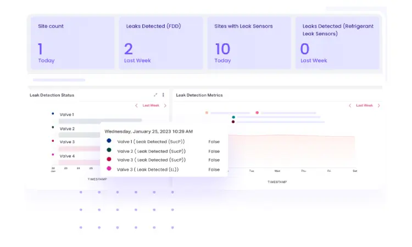Viewport: 412px width, 247px height.
Task: Click tooltip row Valve 2 (Leak Detected (SucP))
Action: coord(163,151)
